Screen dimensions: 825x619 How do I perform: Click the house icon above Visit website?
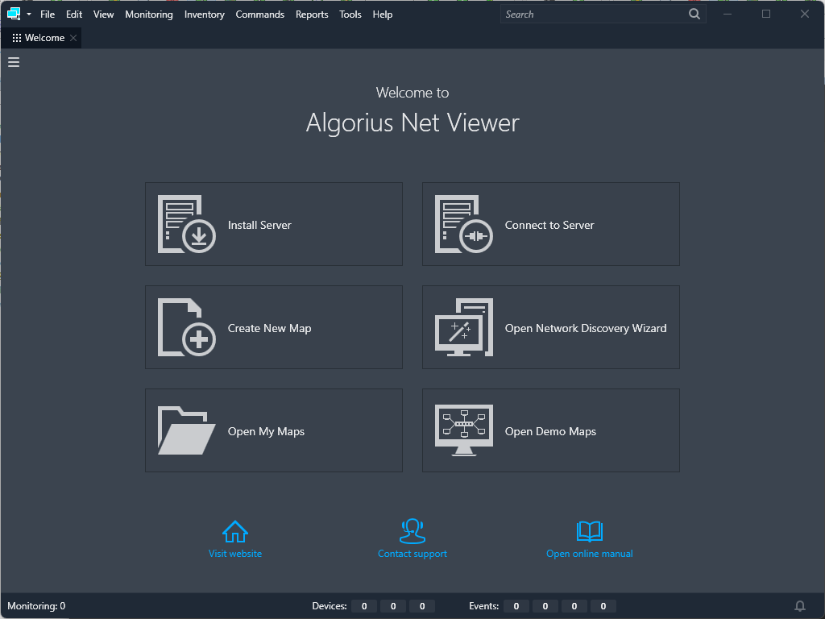click(235, 532)
